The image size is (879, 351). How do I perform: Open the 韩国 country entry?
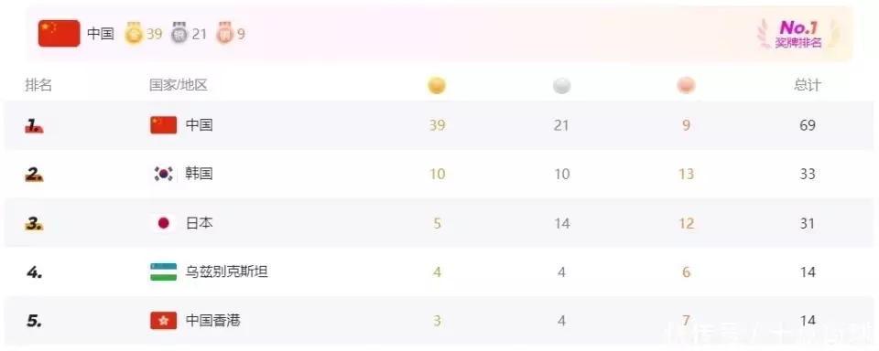199,174
